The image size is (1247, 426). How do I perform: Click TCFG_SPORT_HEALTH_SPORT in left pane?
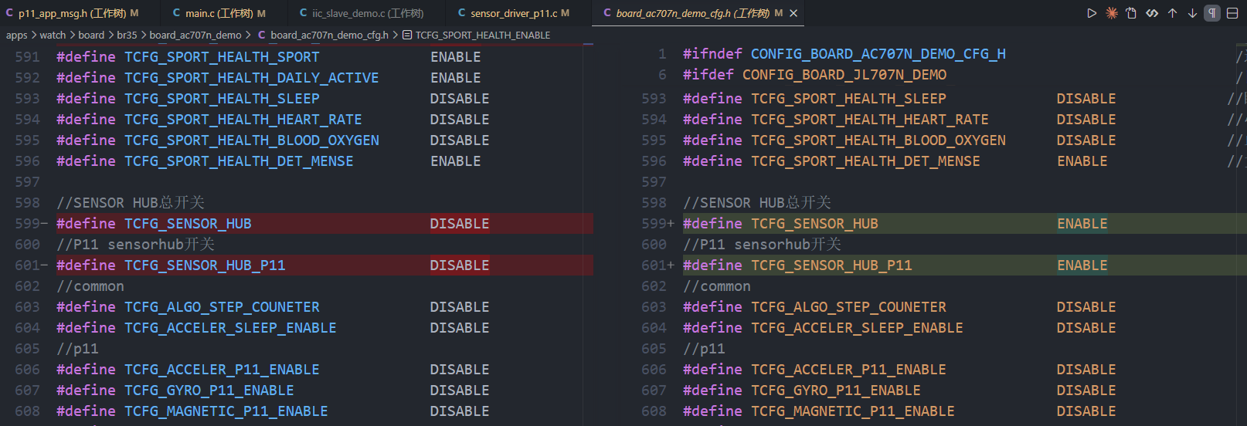222,57
